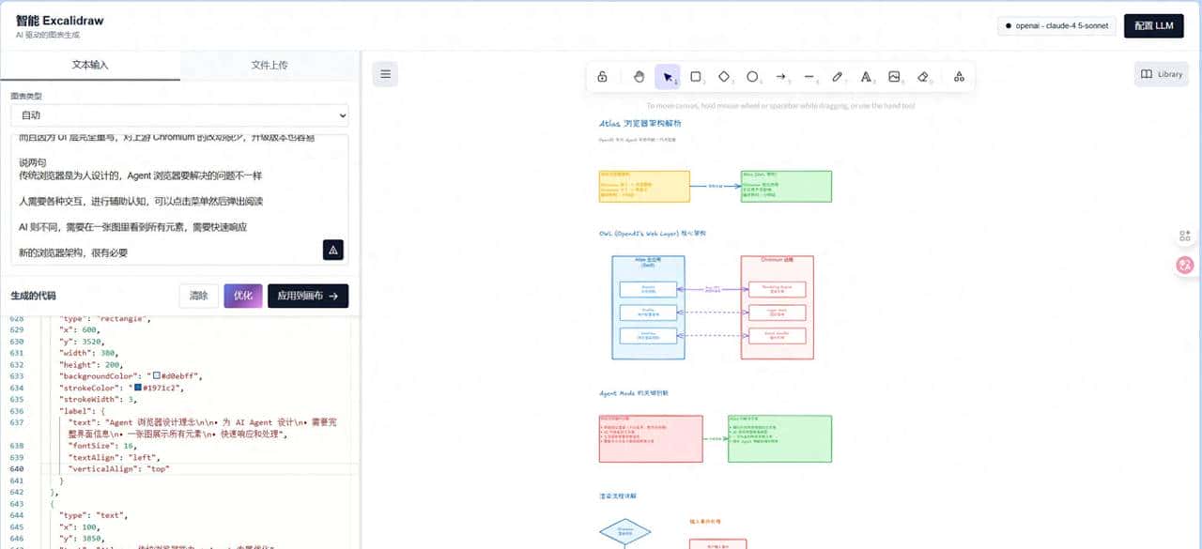This screenshot has width=1202, height=549.
Task: Click the pink translate floating icon
Action: point(1185,267)
